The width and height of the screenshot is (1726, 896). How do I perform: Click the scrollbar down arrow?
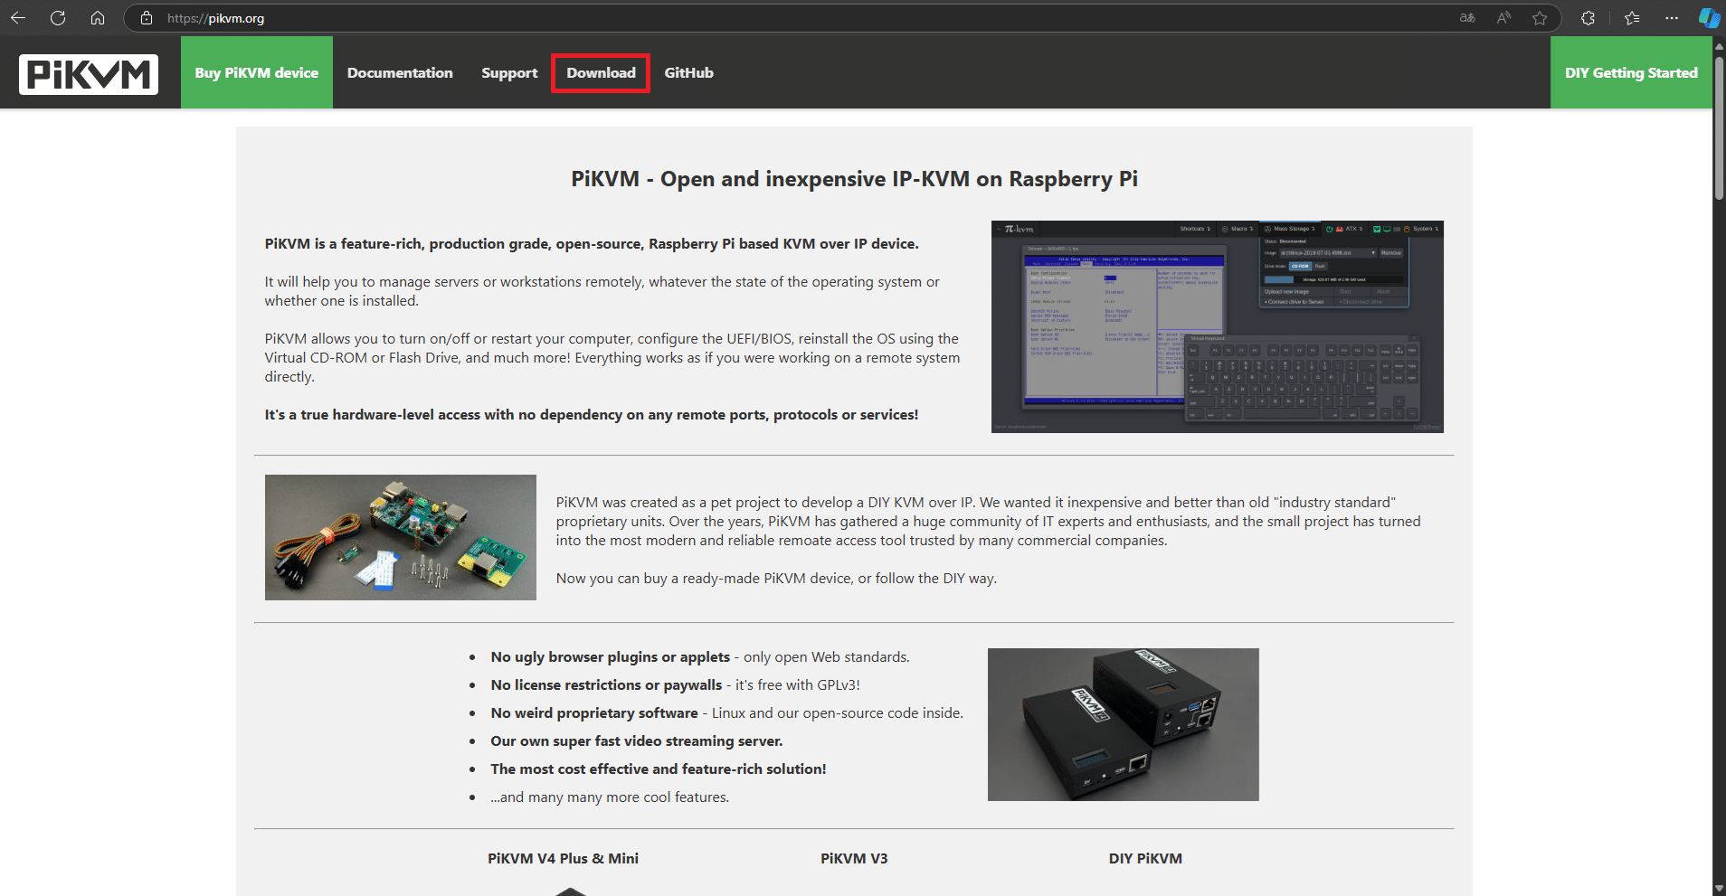1719,888
